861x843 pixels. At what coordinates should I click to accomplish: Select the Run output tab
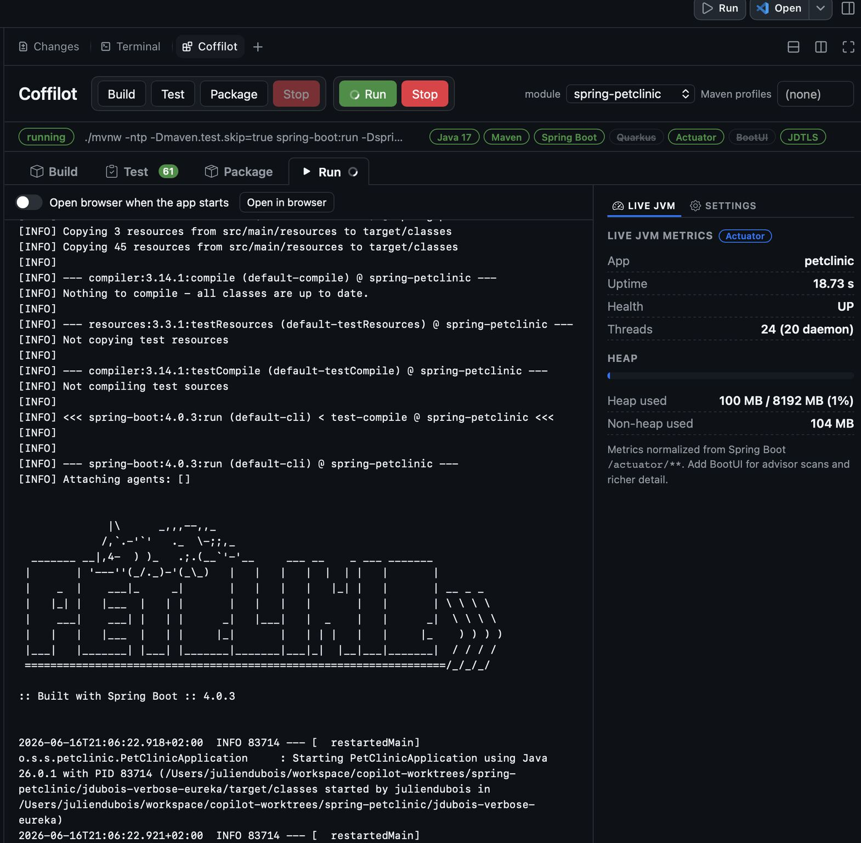[x=329, y=172]
